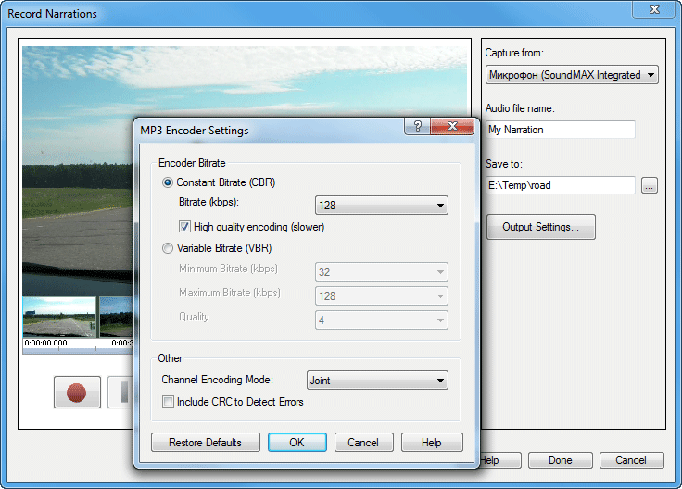Image resolution: width=682 pixels, height=489 pixels.
Task: Open the Bitrate (kbps) dropdown showing 128
Action: [382, 206]
